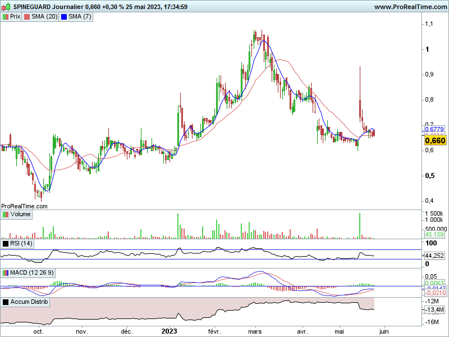Select the Prix legend label

[15, 17]
